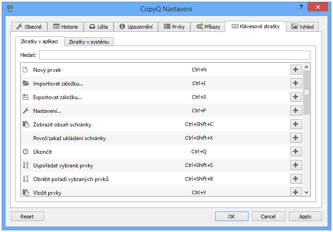Click the plus button for Nový prvek shortcut
The height and width of the screenshot is (232, 333).
[x=296, y=70]
